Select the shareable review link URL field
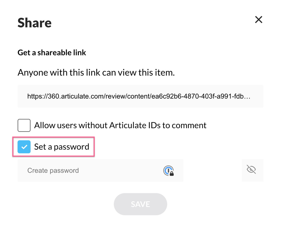Image resolution: width=281 pixels, height=233 pixels. click(140, 96)
